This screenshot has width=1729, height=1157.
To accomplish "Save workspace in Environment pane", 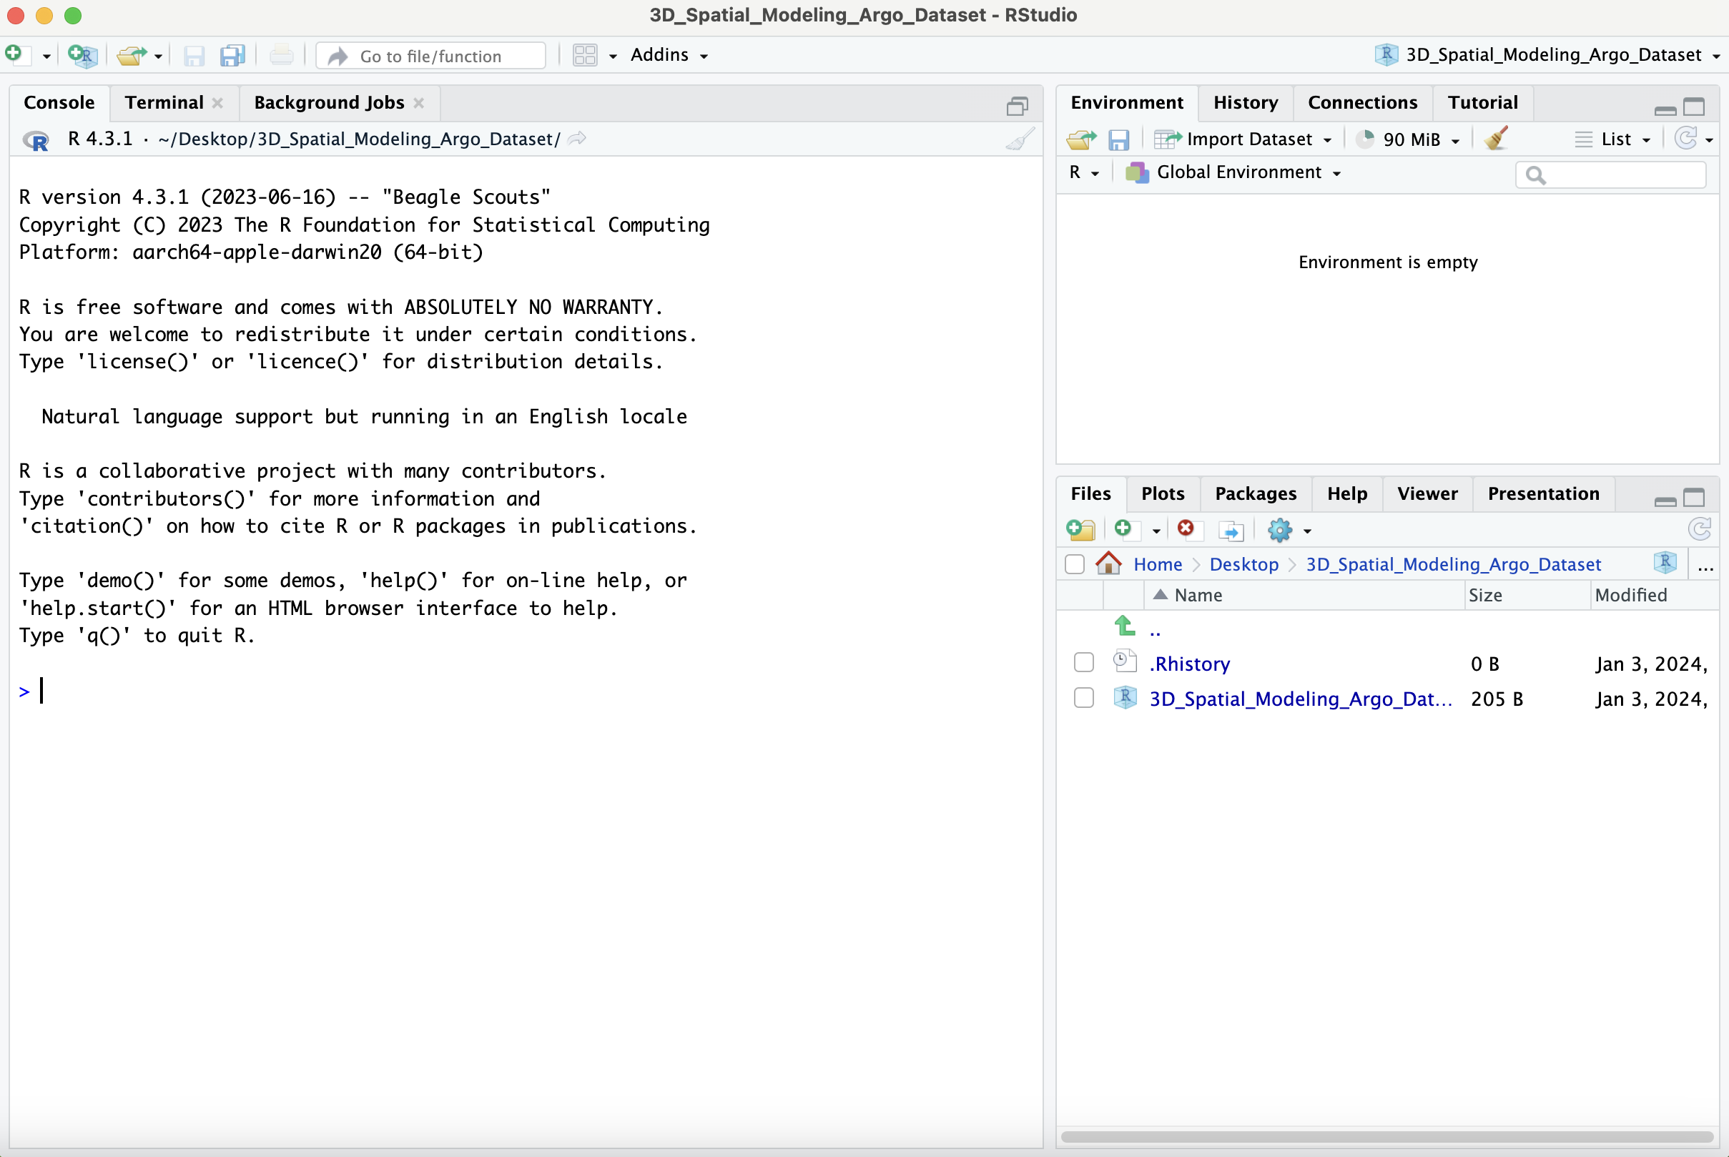I will point(1119,139).
